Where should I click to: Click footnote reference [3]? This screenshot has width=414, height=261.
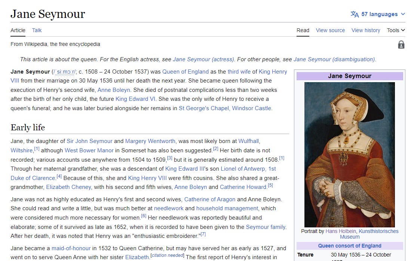(x=169, y=158)
